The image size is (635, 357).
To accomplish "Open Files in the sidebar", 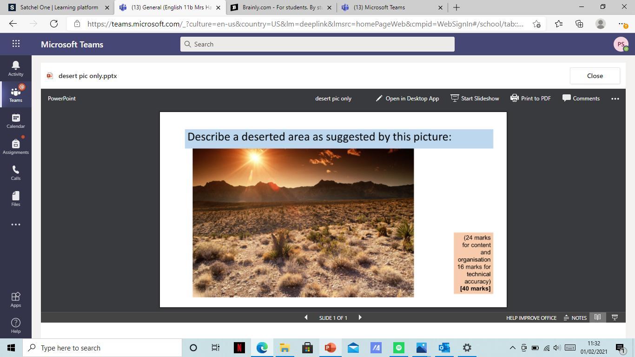I will point(16,198).
